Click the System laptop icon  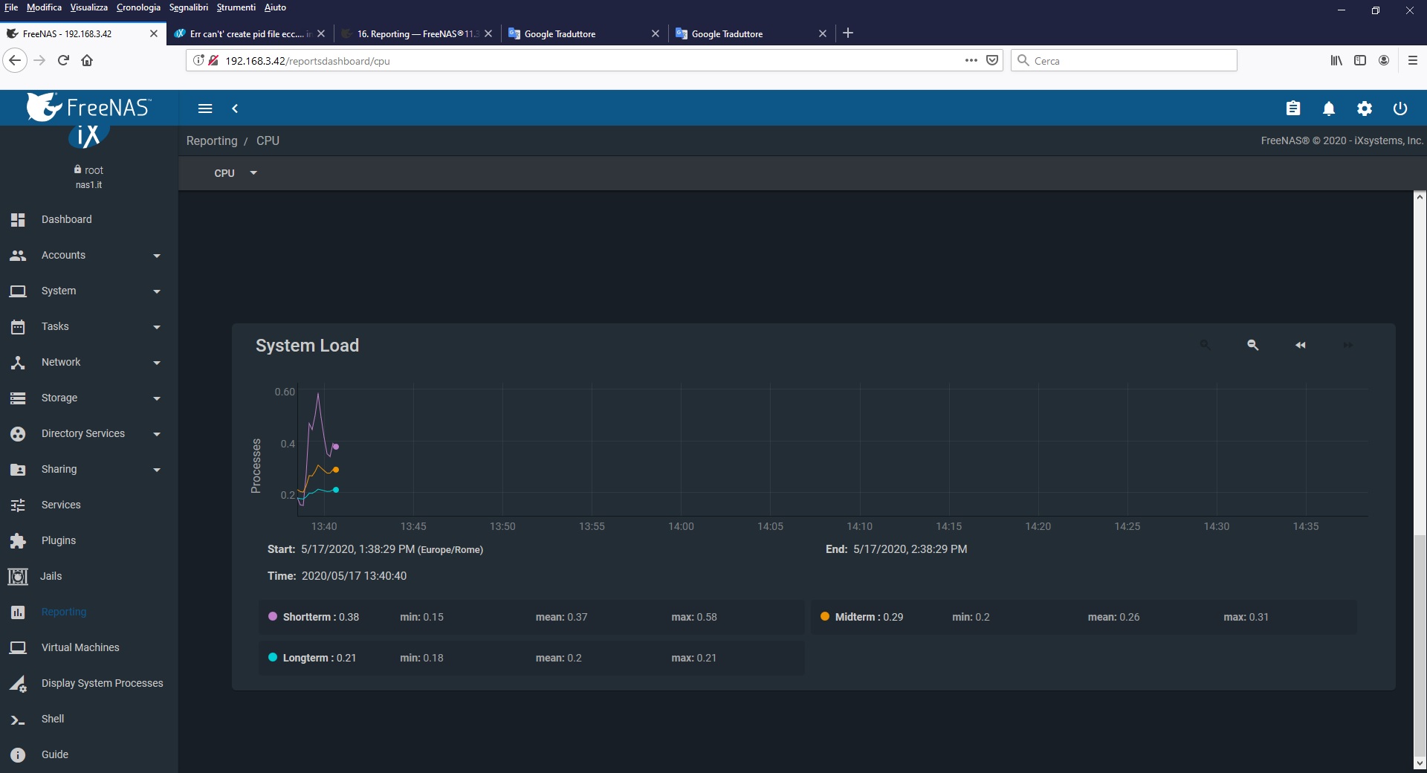click(x=18, y=291)
